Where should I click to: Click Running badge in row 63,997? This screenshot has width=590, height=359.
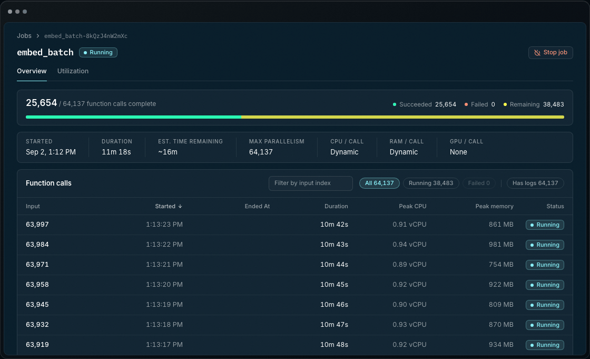point(545,225)
